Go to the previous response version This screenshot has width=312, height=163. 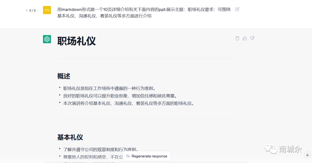(x=27, y=10)
